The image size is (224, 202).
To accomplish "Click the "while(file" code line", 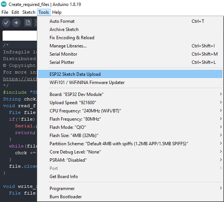I will click(x=23, y=146).
